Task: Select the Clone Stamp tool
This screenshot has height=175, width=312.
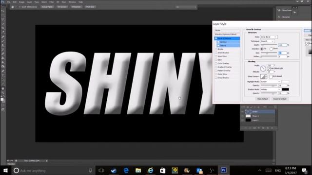Action: (x=3, y=45)
